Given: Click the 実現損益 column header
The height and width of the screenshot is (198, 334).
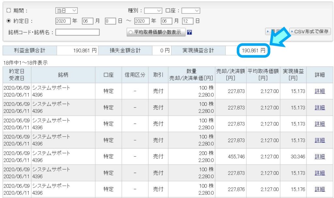Looking at the screenshot, I should 293,75.
